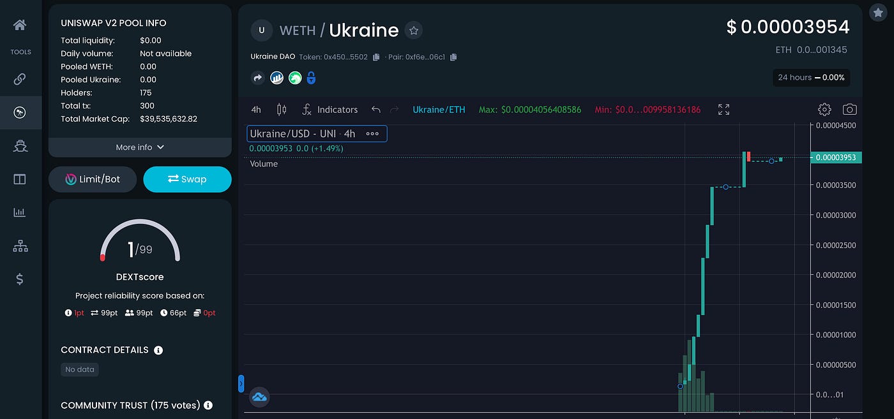Click the Ukraine/USD - UNI legend title

point(302,134)
